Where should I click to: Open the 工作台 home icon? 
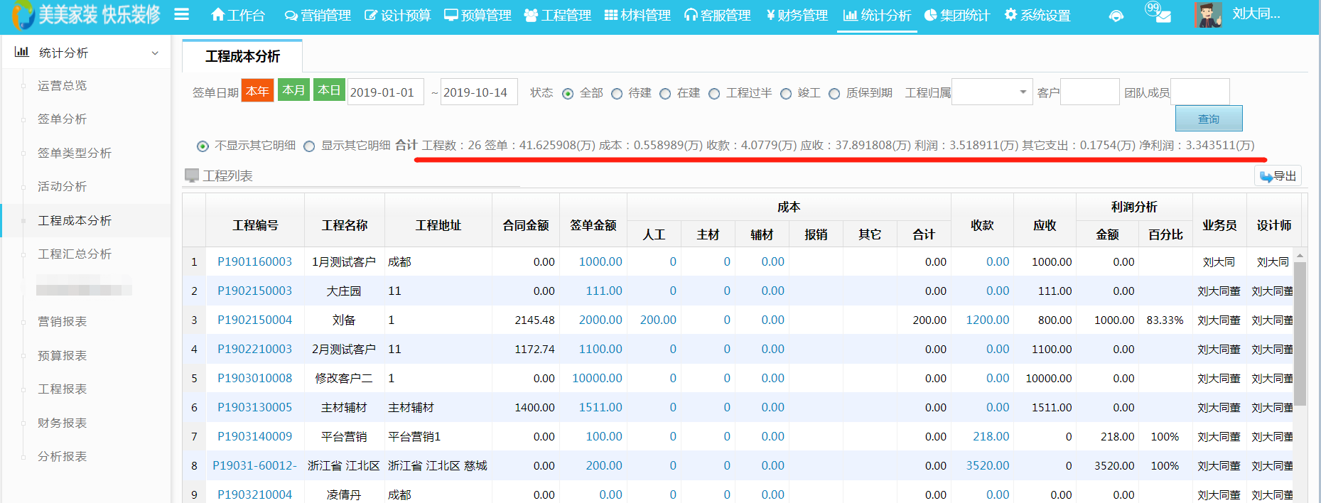coord(218,15)
